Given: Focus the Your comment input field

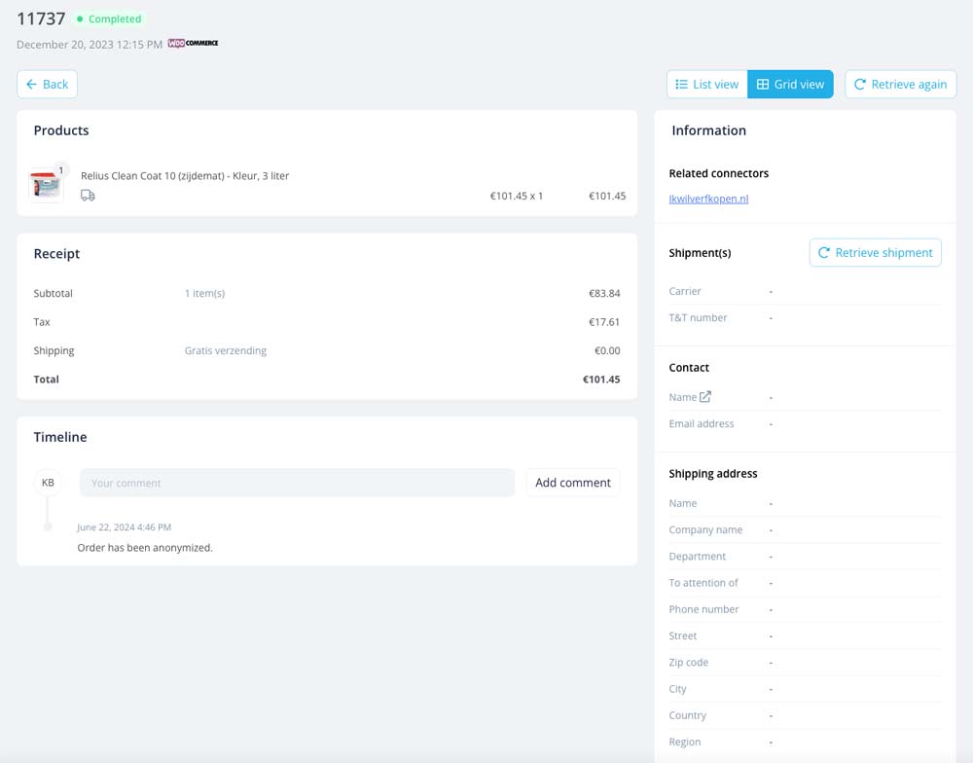Looking at the screenshot, I should (297, 483).
